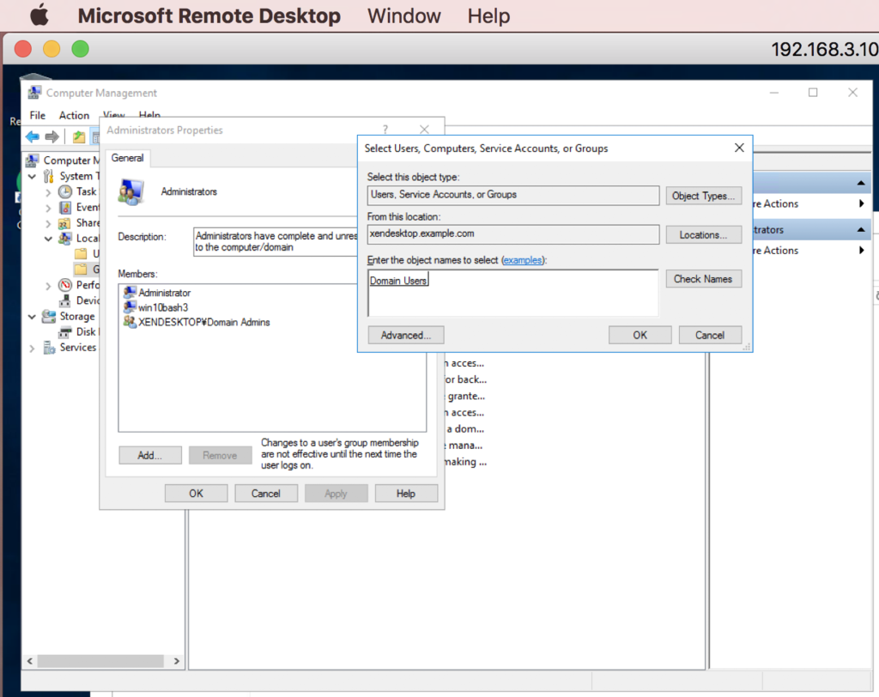Click the object type field

(513, 195)
